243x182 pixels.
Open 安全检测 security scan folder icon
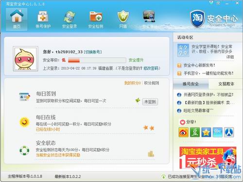click(x=96, y=19)
